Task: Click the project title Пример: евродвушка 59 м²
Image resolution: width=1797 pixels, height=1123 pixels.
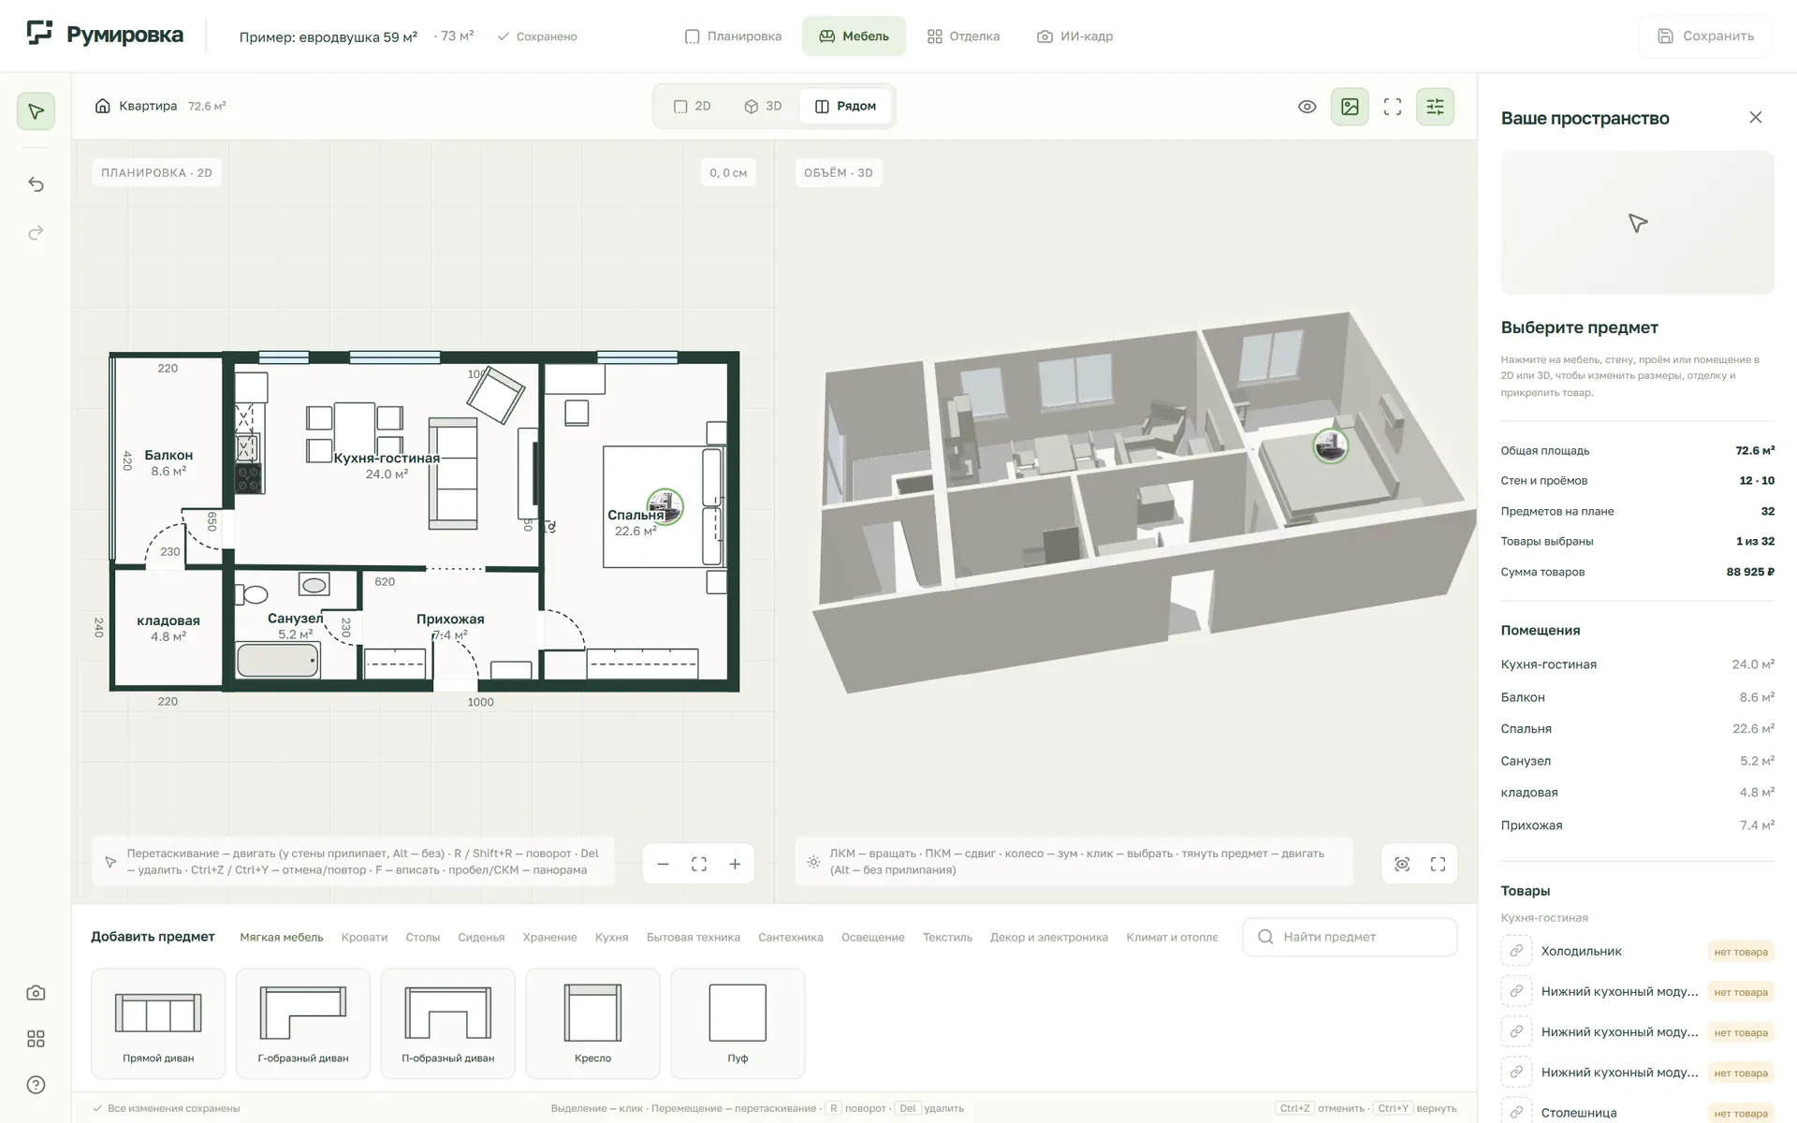Action: [328, 37]
